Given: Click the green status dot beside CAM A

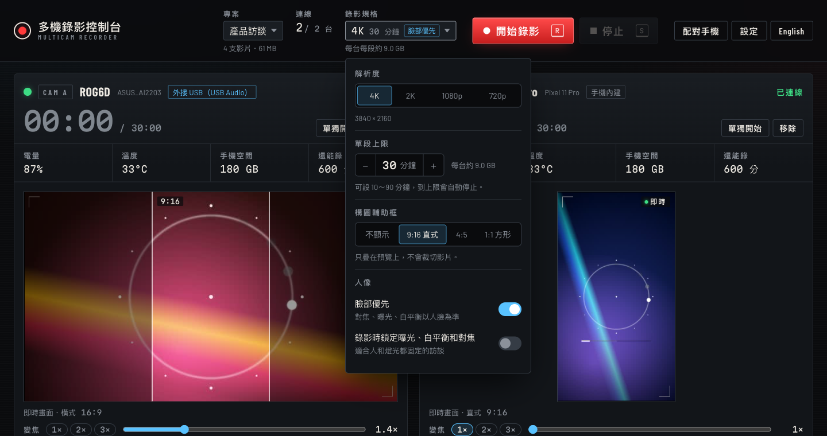Looking at the screenshot, I should coord(28,92).
